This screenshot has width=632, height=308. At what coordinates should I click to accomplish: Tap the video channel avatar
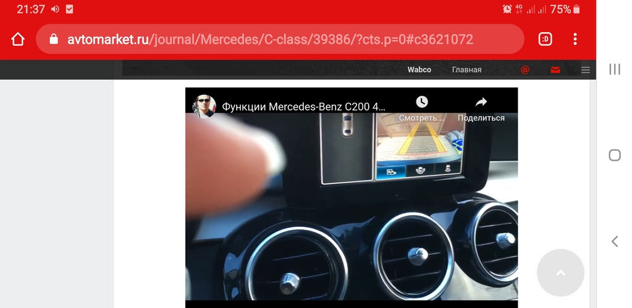[x=204, y=106]
